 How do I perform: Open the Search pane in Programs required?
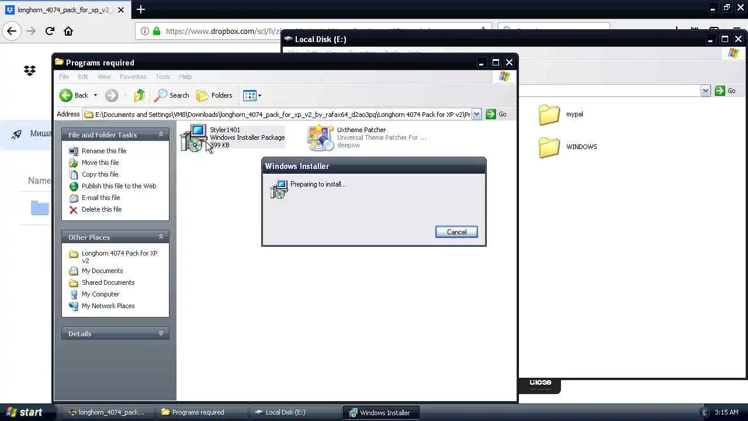[x=172, y=95]
